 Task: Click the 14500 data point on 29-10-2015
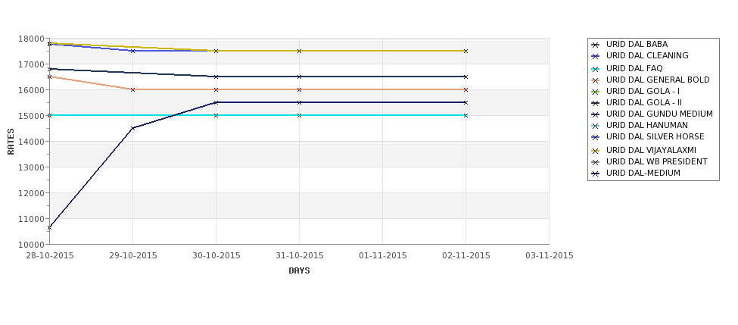(x=132, y=128)
